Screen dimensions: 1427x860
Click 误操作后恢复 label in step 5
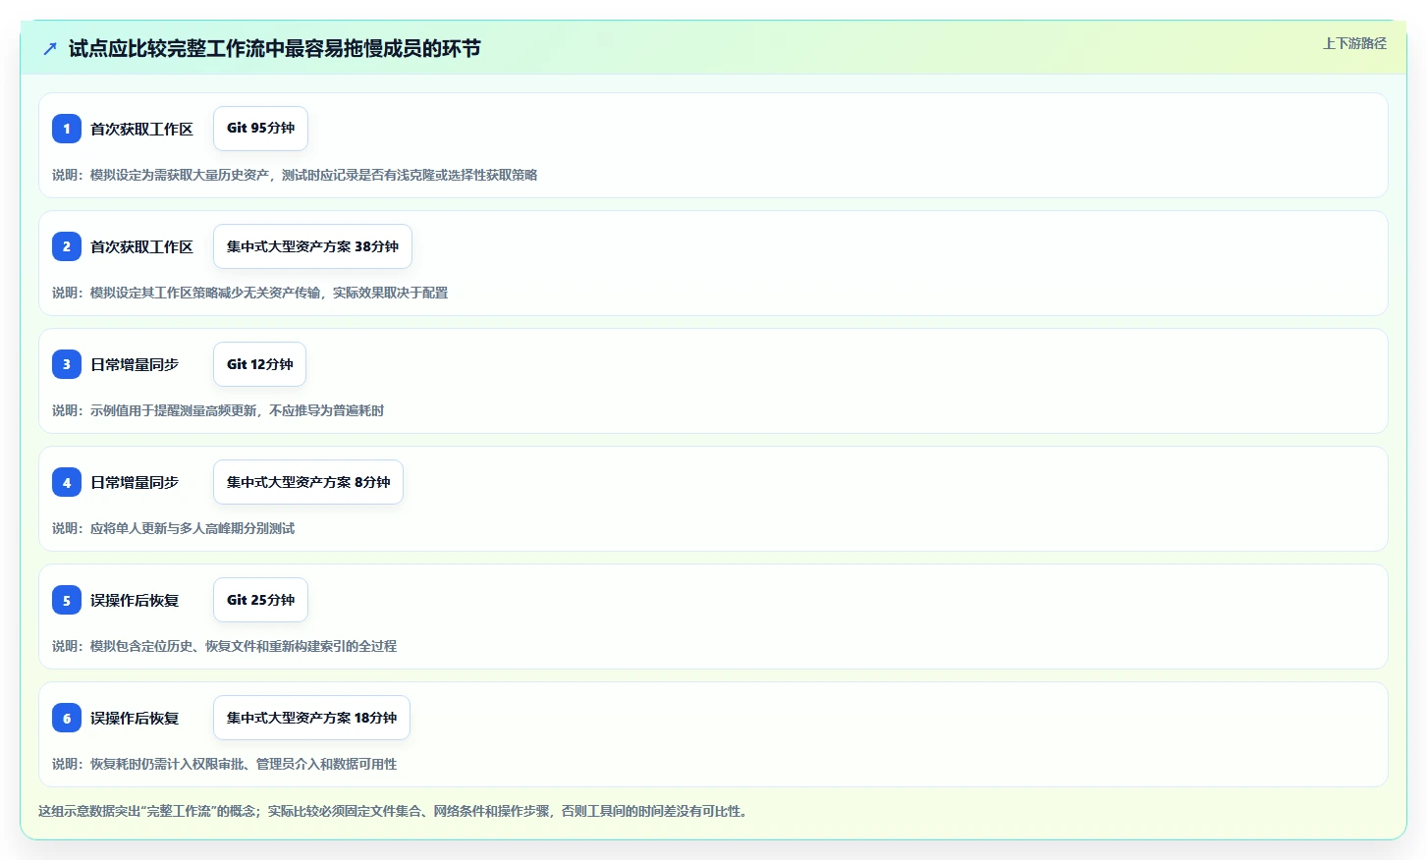(135, 600)
